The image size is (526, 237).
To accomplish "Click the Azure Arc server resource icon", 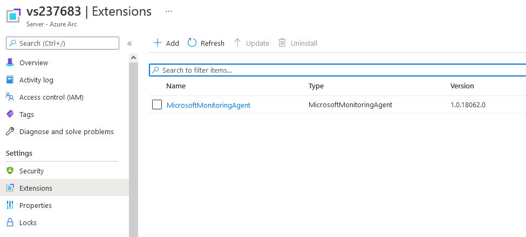I will [13, 16].
